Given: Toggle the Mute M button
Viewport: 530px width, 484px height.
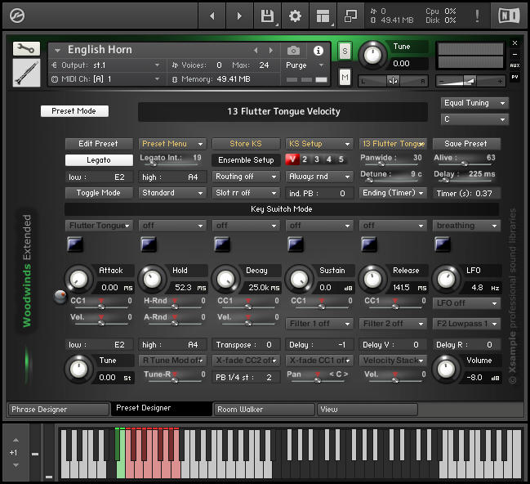Looking at the screenshot, I should (345, 77).
